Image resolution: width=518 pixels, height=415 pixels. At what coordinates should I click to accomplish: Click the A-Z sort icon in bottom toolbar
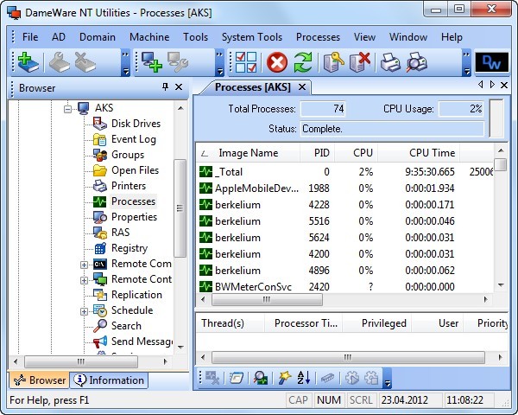(304, 378)
